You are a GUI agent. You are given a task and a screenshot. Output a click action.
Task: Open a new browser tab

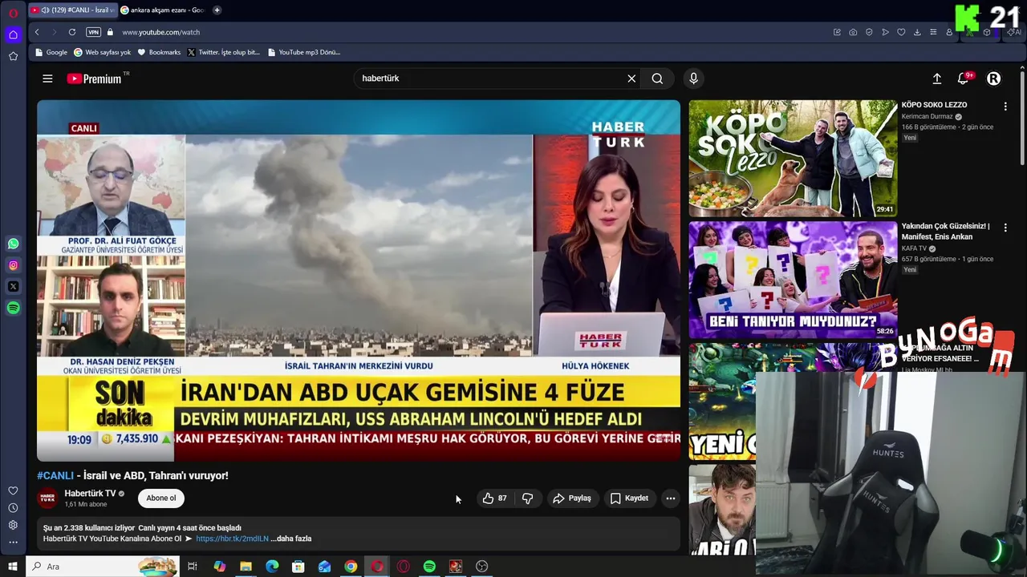pos(217,10)
